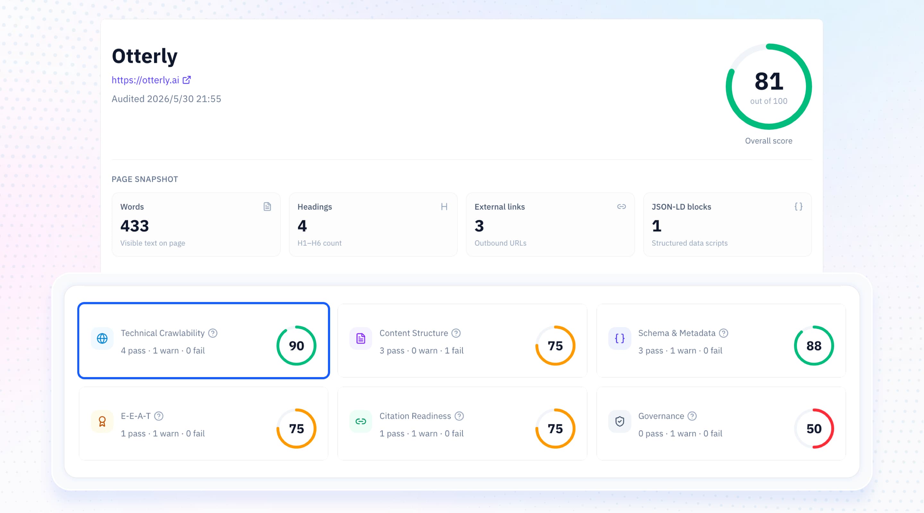Click the award ribbon icon for E-E-A-T
The width and height of the screenshot is (924, 513).
(x=102, y=421)
